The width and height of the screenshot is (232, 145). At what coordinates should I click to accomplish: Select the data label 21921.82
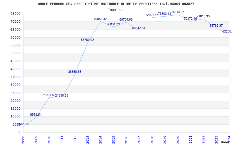click(x=49, y=95)
